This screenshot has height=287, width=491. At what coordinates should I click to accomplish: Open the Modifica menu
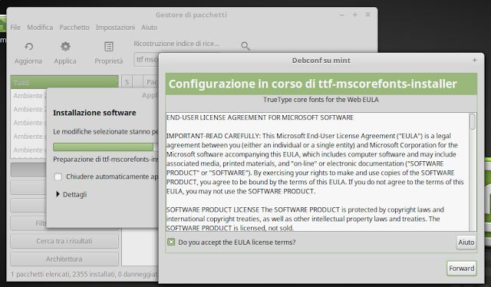point(40,28)
